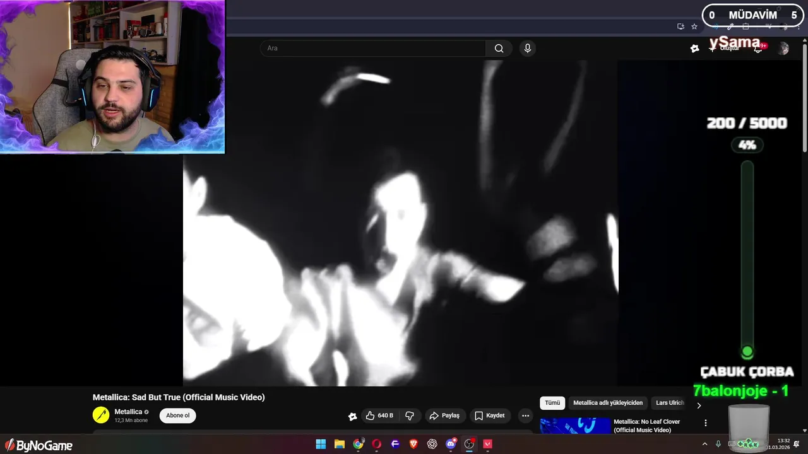Open Opera browser from taskbar
Image resolution: width=808 pixels, height=454 pixels.
click(377, 444)
